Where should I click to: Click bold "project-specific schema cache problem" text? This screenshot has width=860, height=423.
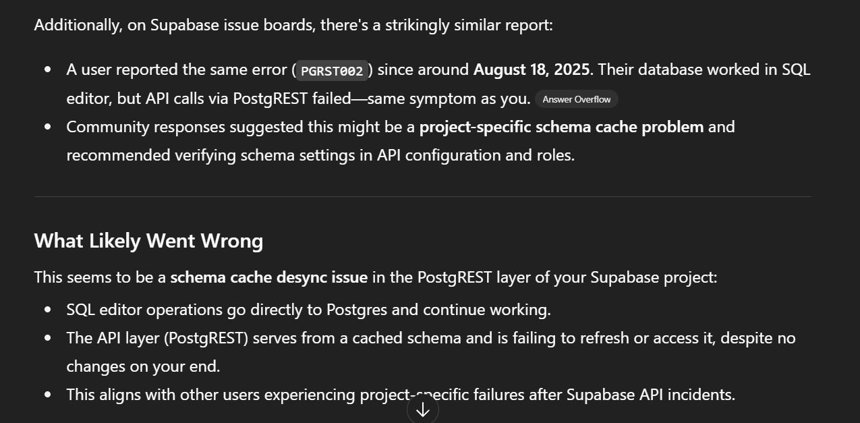pyautogui.click(x=561, y=127)
